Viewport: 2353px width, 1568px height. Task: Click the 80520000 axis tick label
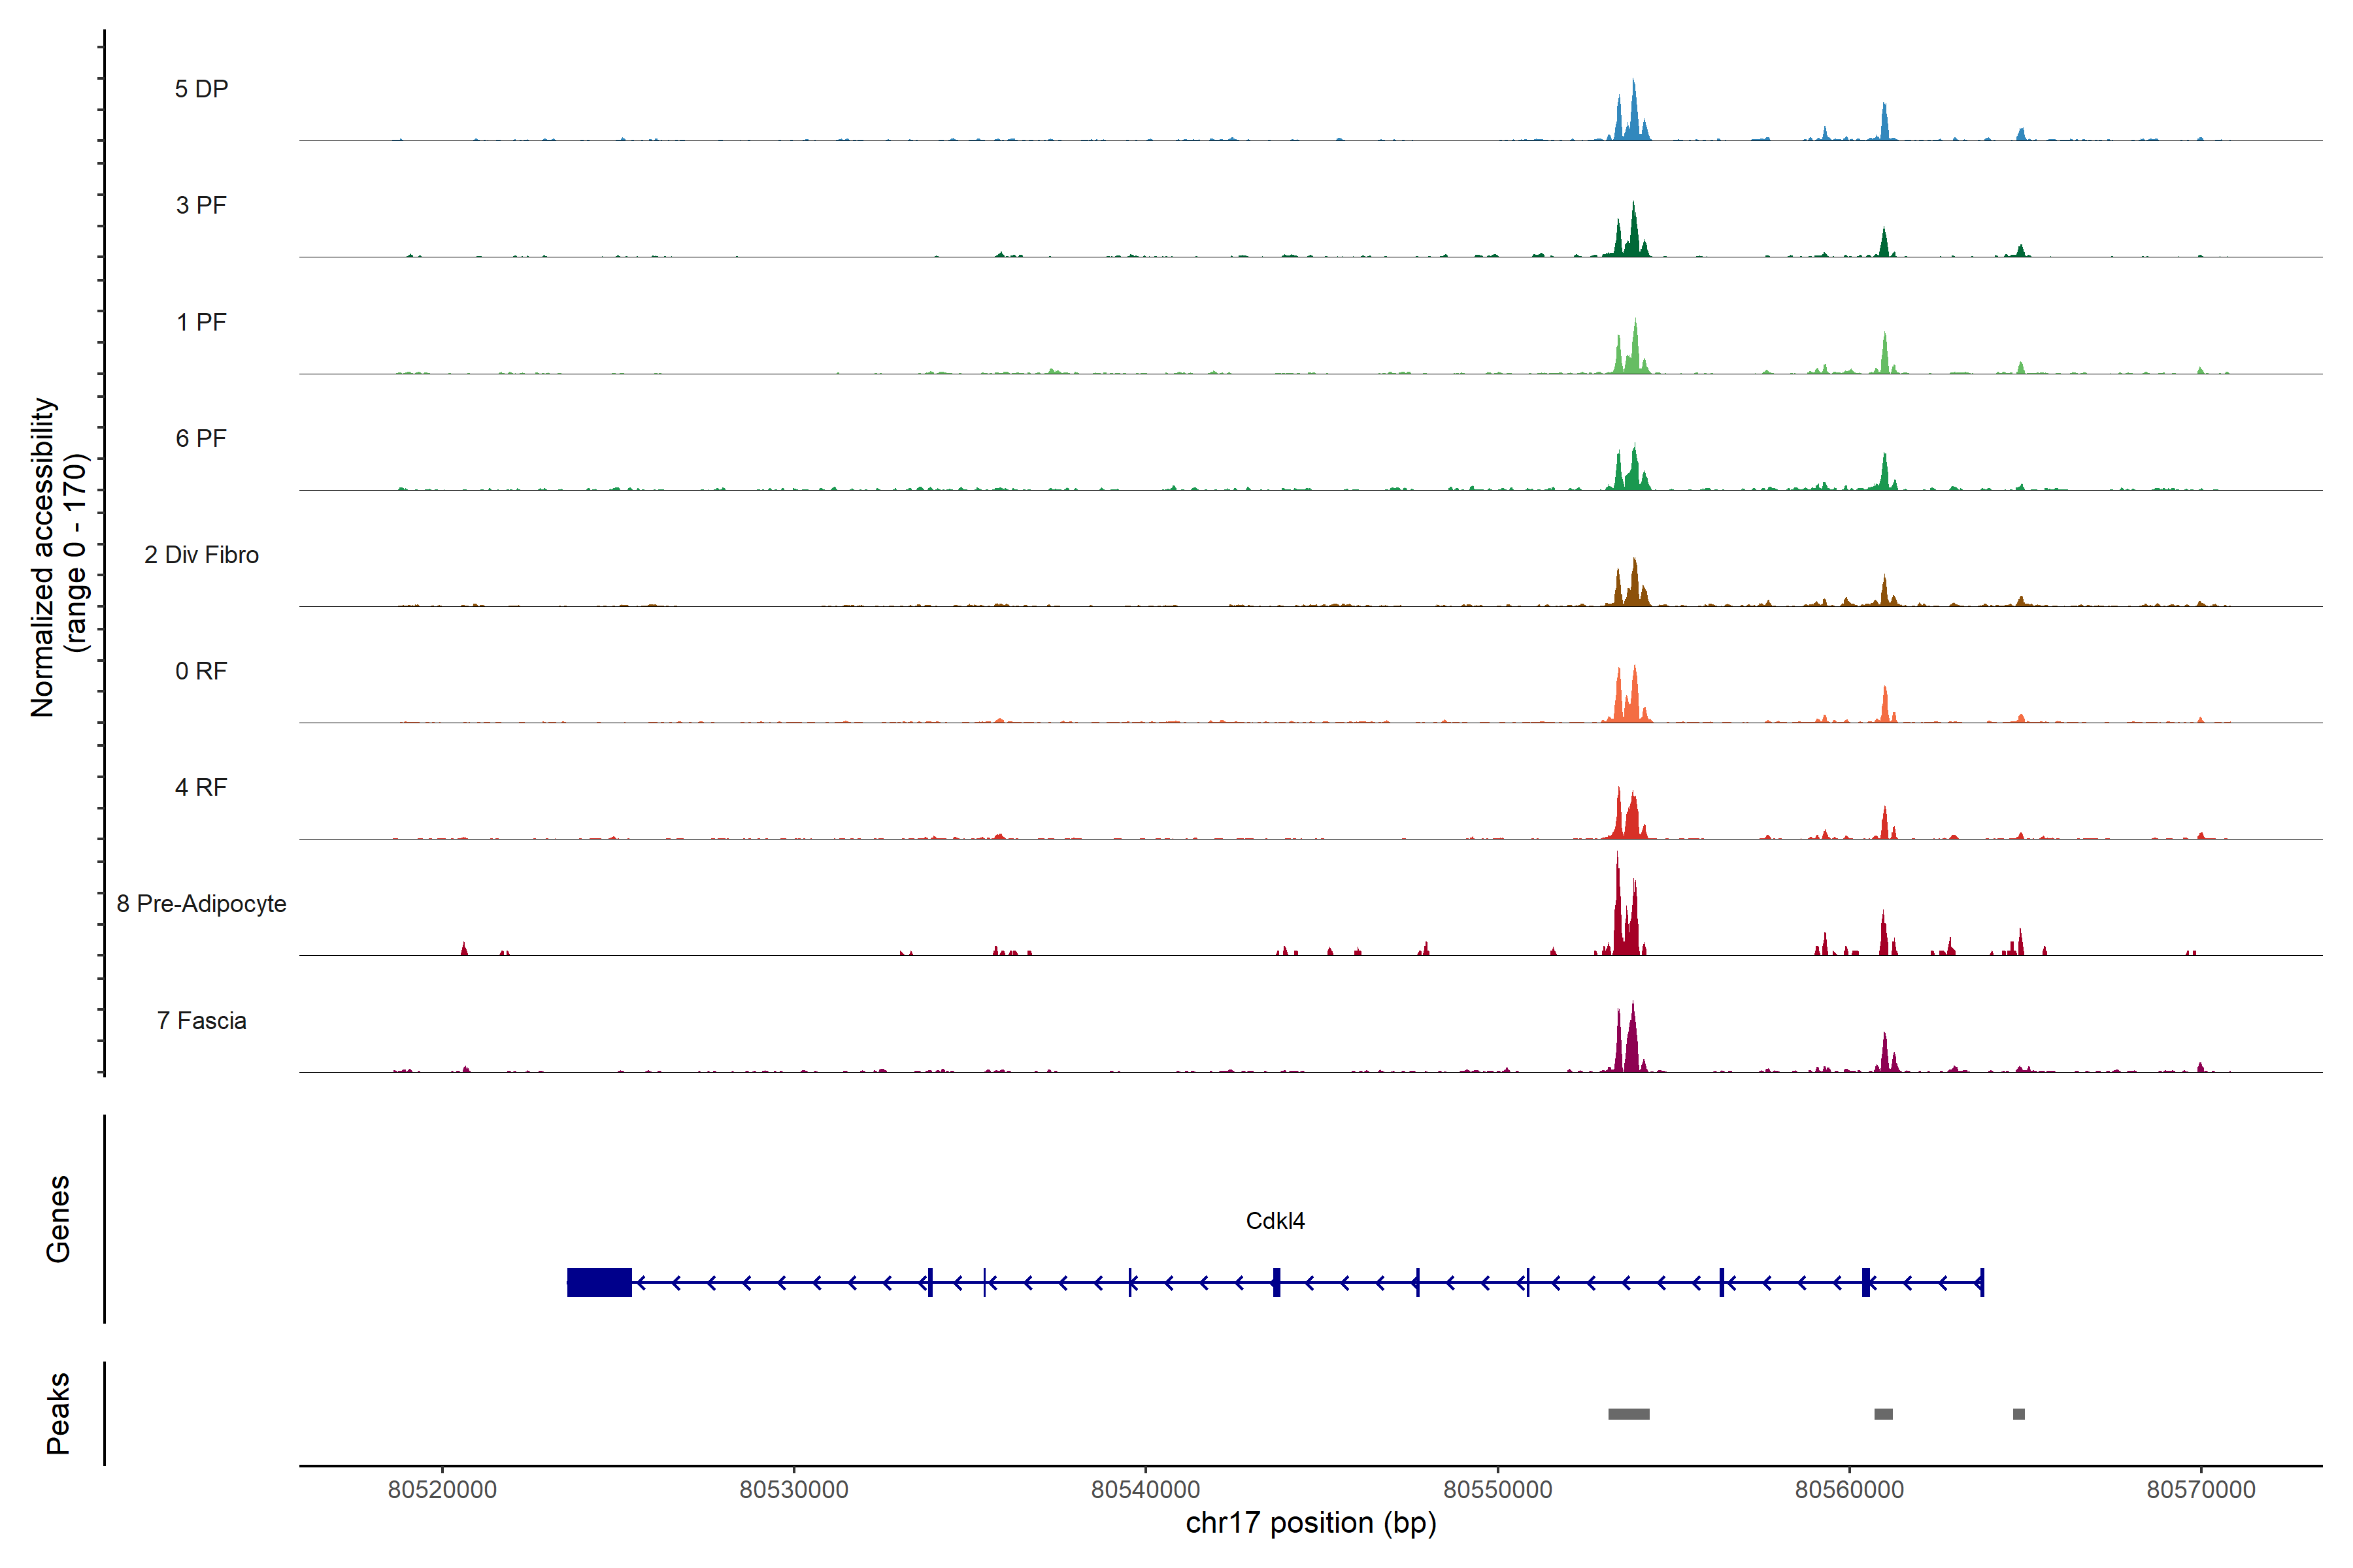pos(442,1489)
